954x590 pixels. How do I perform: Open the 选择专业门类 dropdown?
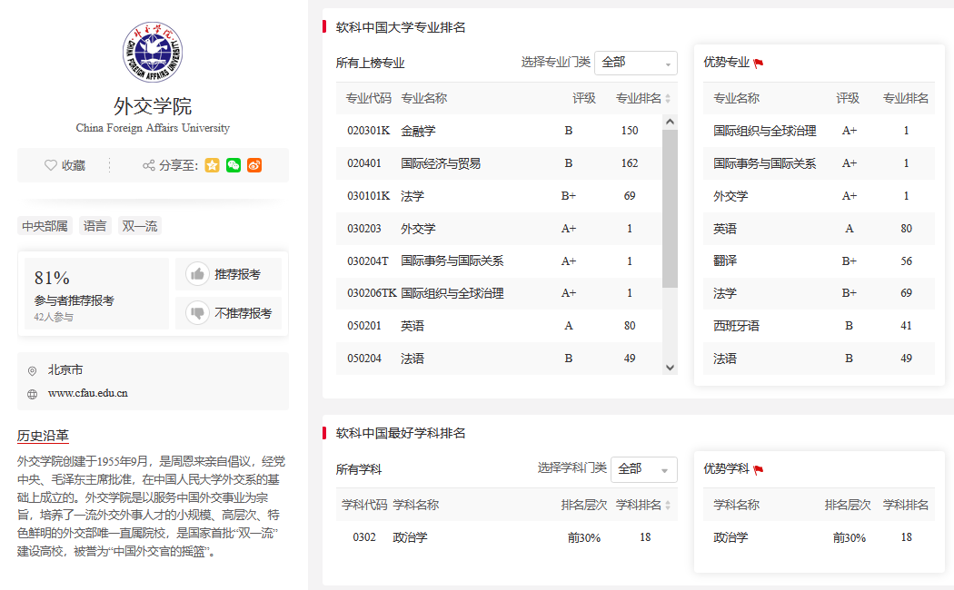point(635,63)
